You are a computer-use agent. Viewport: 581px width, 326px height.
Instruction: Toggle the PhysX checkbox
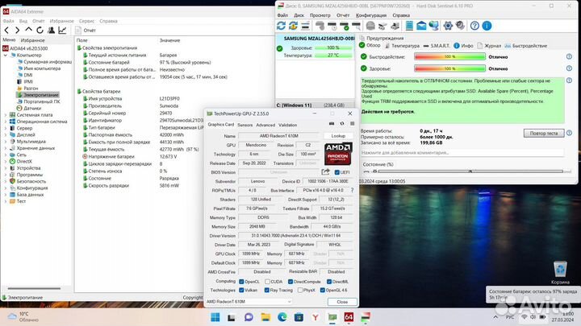coord(300,290)
